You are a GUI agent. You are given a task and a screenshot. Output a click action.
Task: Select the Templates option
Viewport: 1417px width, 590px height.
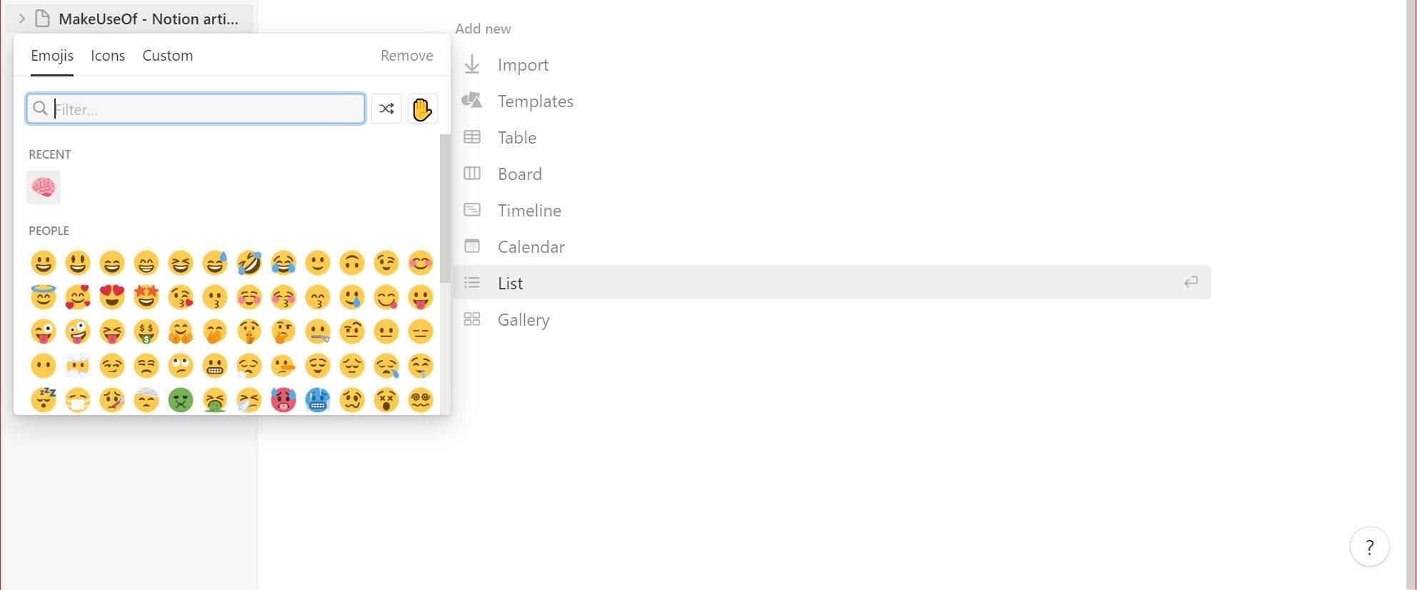[x=535, y=101]
